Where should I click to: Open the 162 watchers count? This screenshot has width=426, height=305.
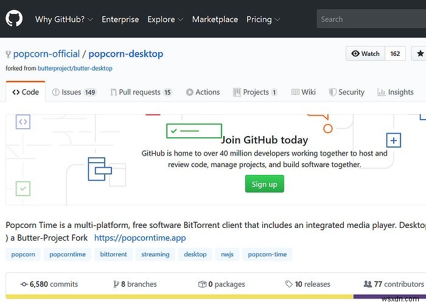[x=395, y=53]
